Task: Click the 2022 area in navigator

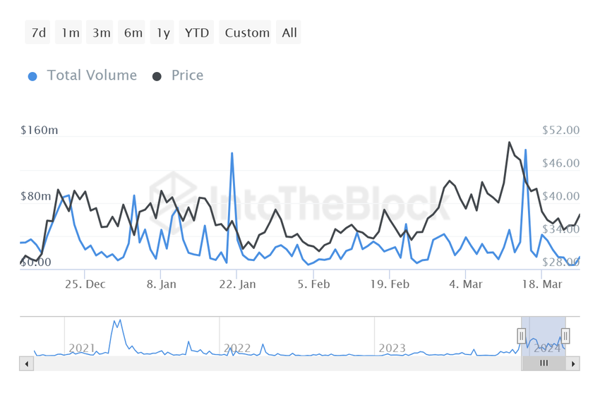Action: point(237,348)
